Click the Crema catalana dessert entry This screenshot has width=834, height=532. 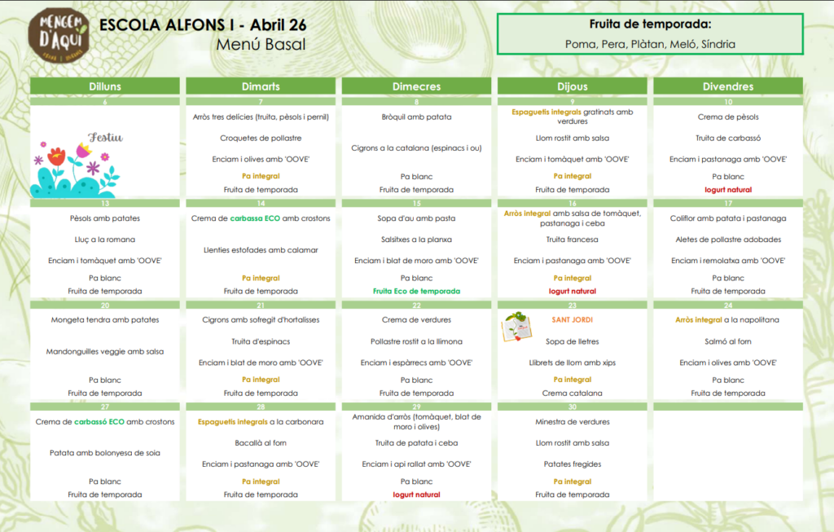(572, 393)
